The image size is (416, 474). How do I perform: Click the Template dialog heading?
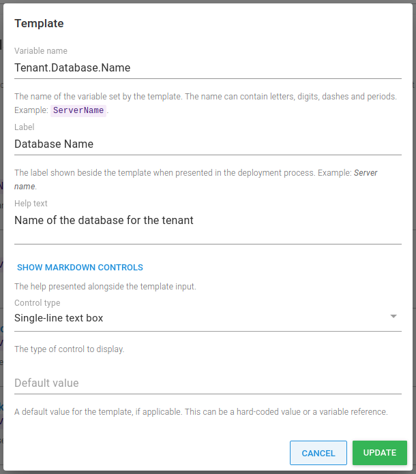(39, 24)
